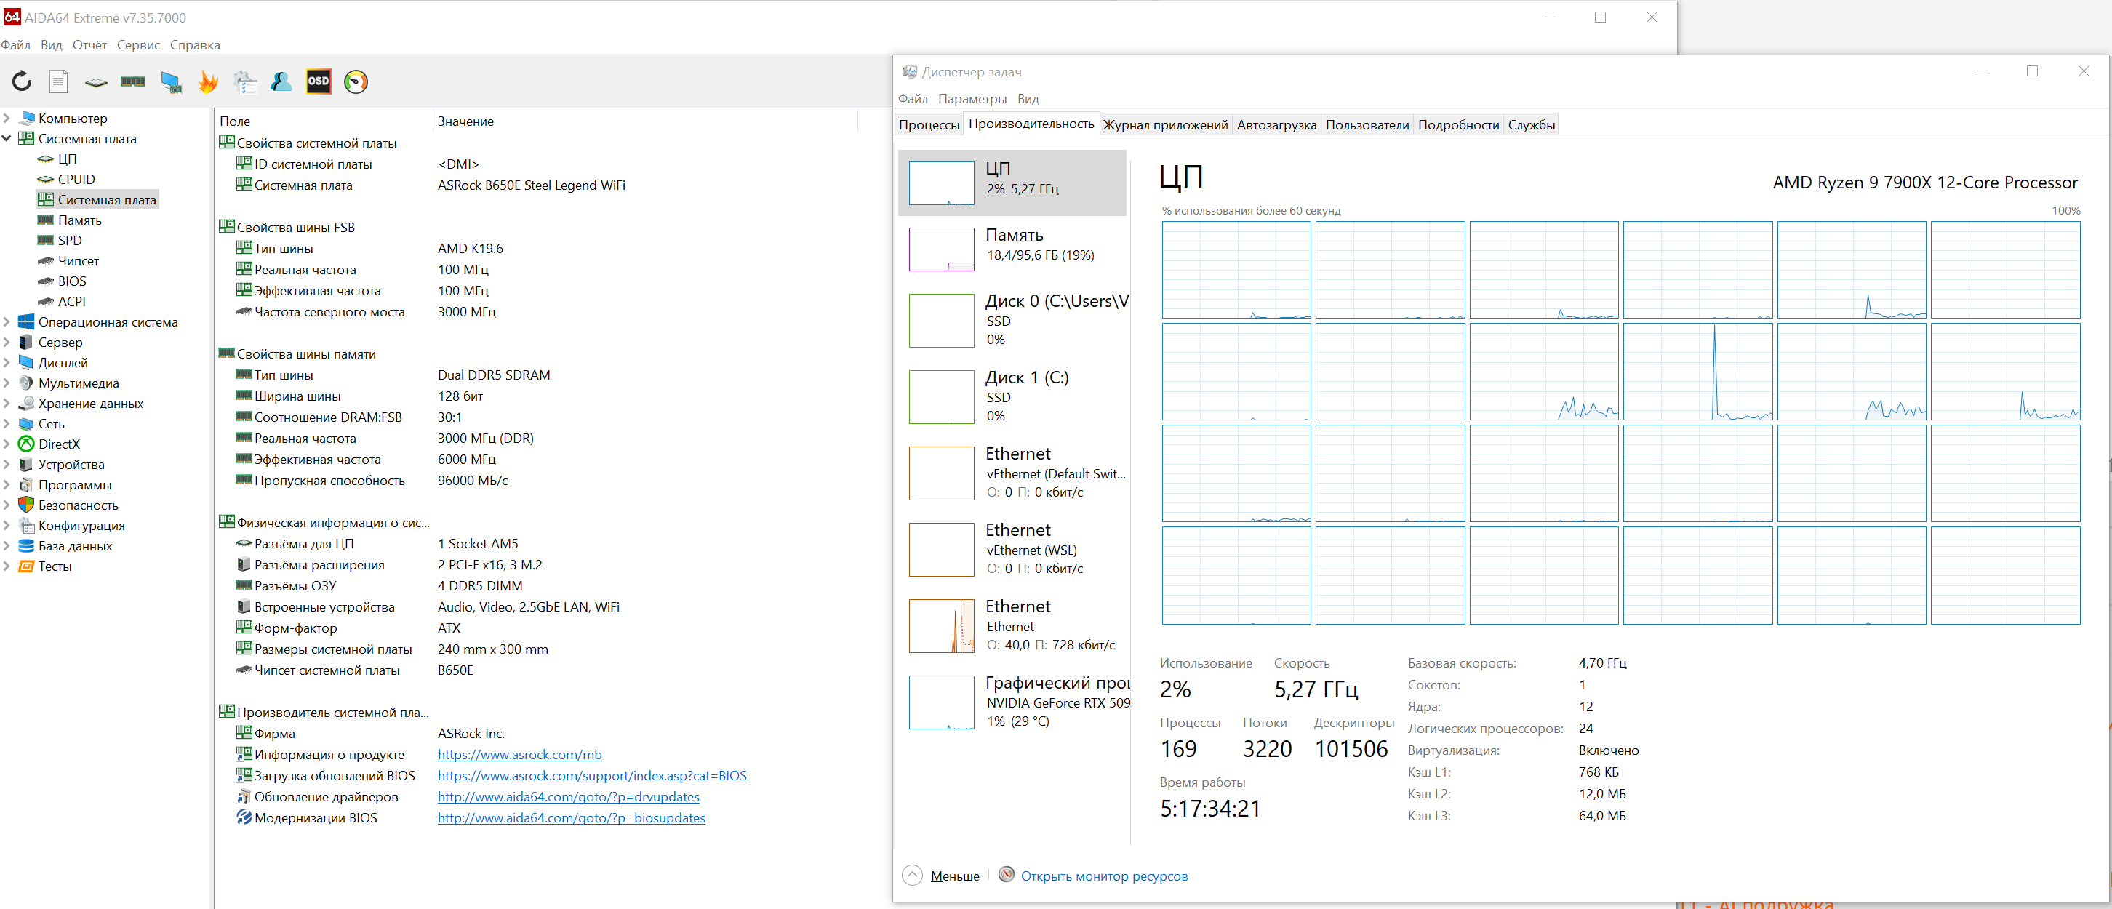The image size is (2112, 909).
Task: Open Справка menu in AIDA64
Action: [x=195, y=45]
